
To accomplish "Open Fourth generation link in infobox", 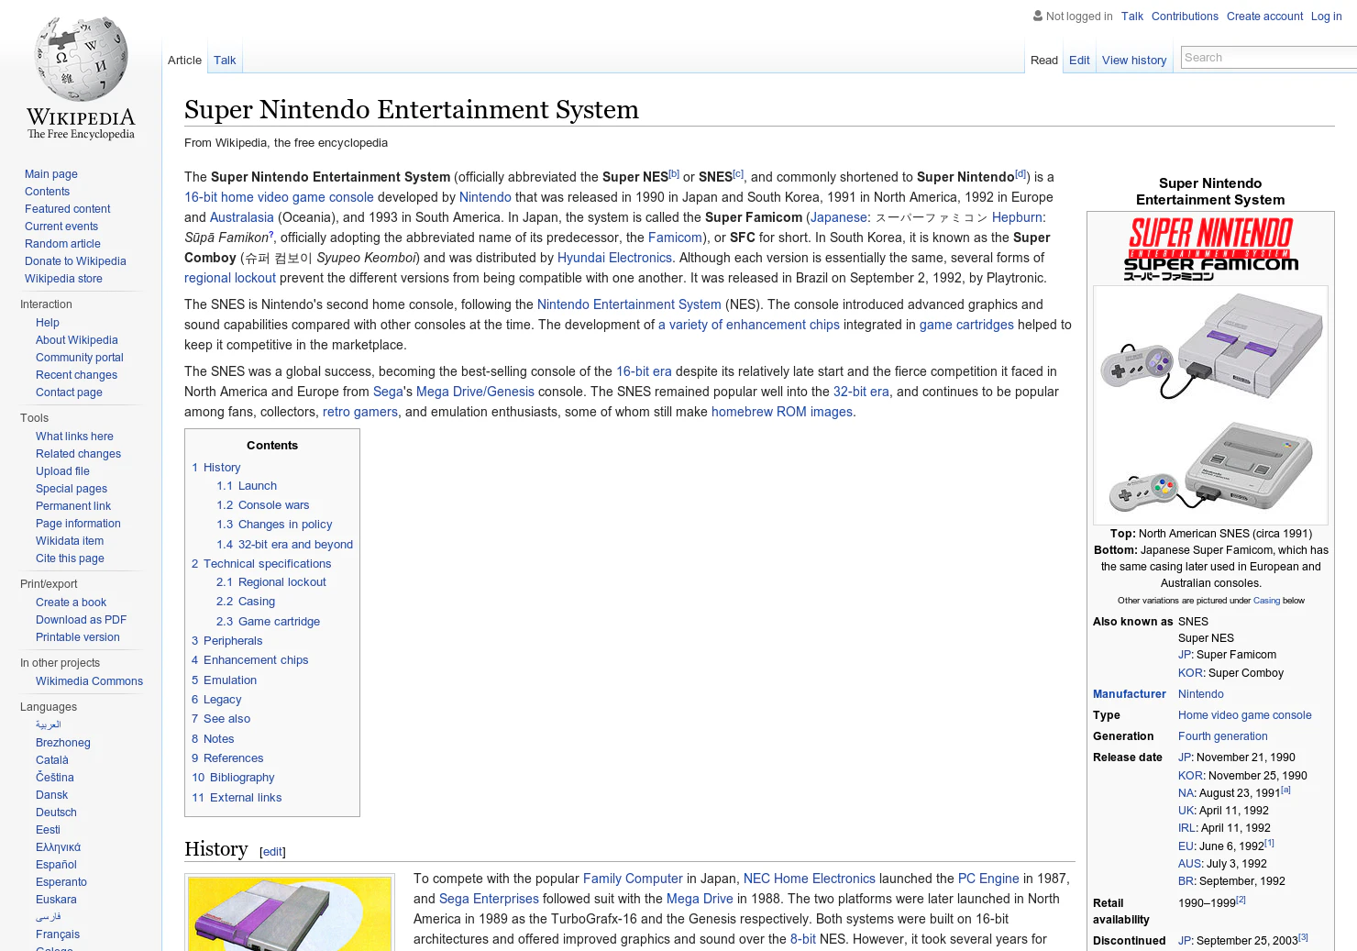I will 1223,736.
